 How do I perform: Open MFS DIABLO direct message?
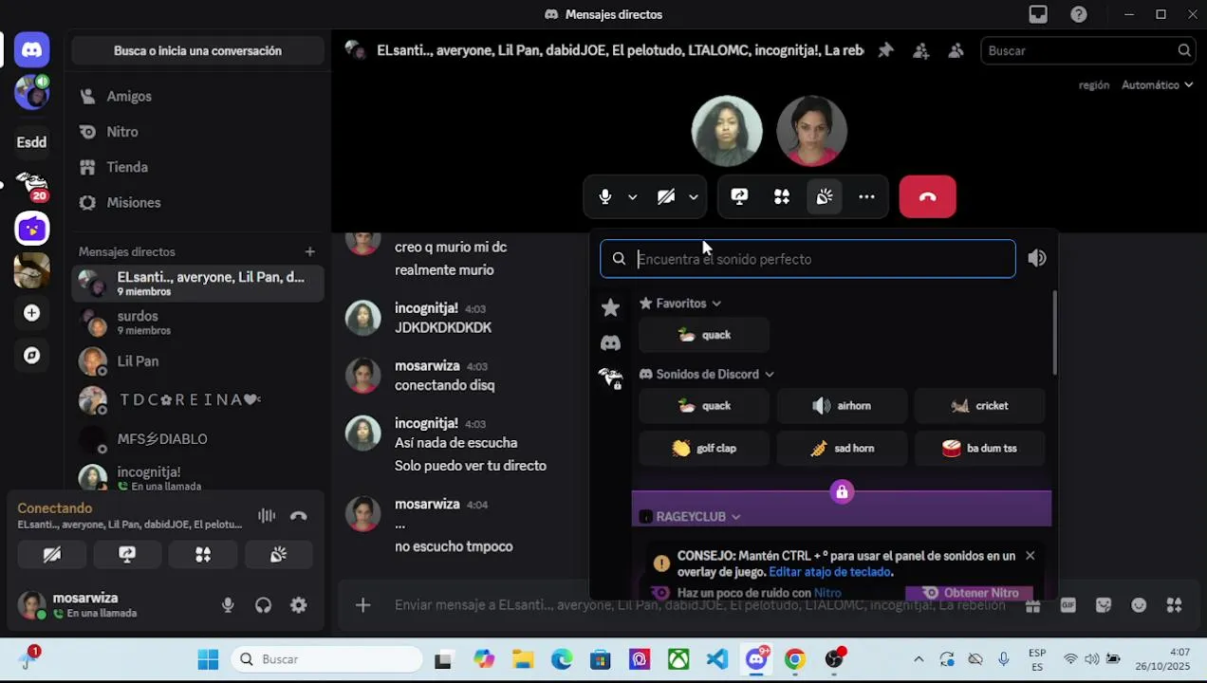197,439
